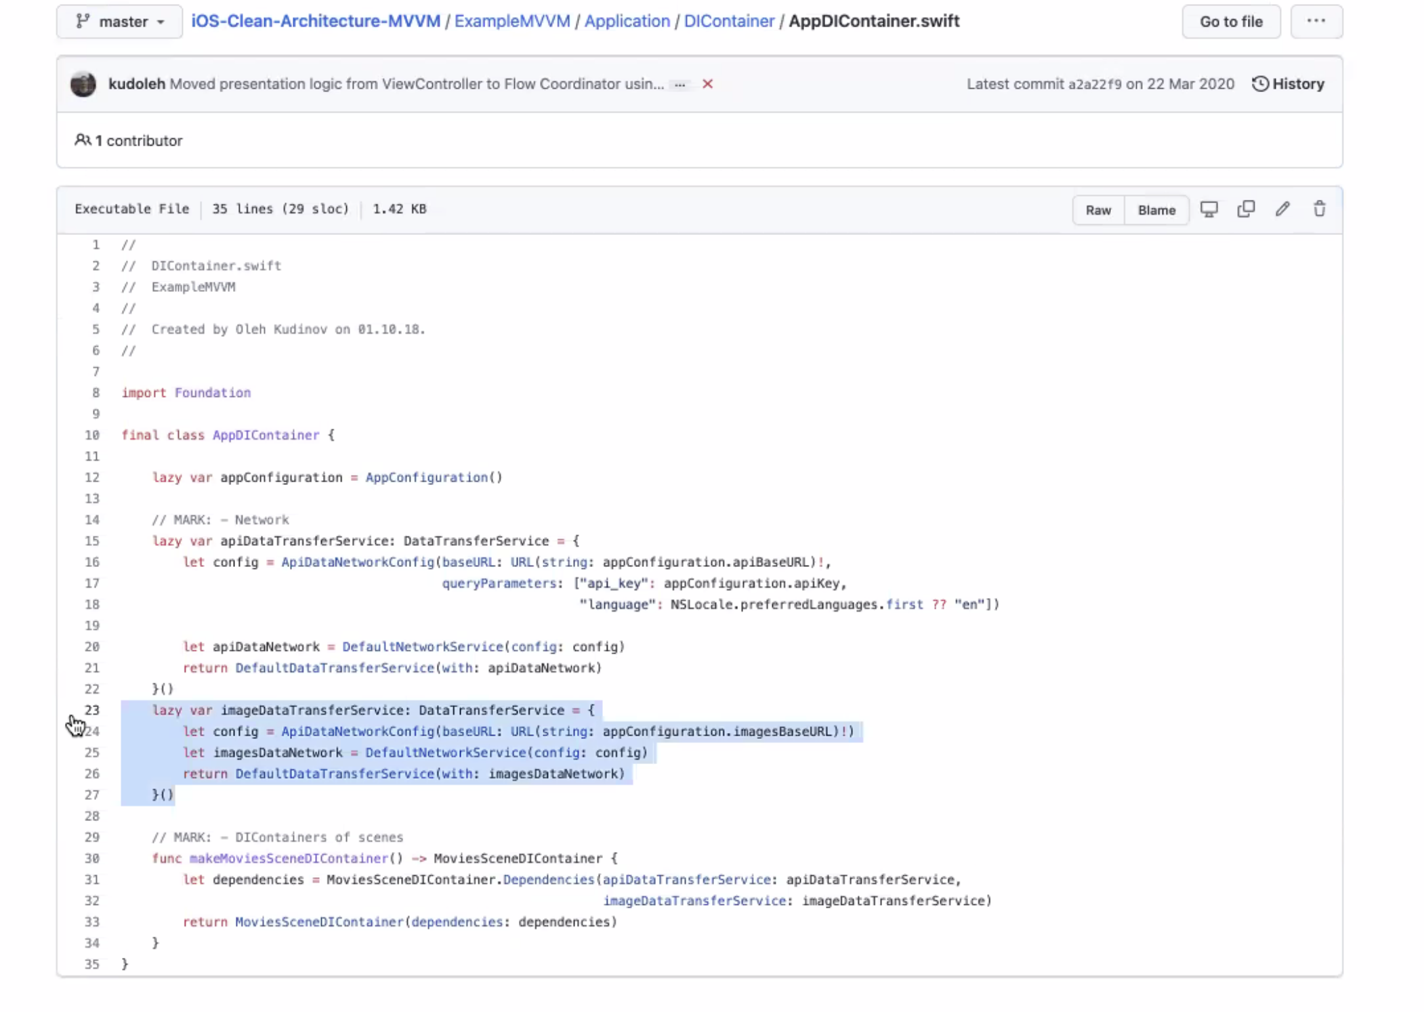The width and height of the screenshot is (1424, 1012).
Task: Open the ExampleMVVM folder breadcrumb
Action: (x=512, y=21)
